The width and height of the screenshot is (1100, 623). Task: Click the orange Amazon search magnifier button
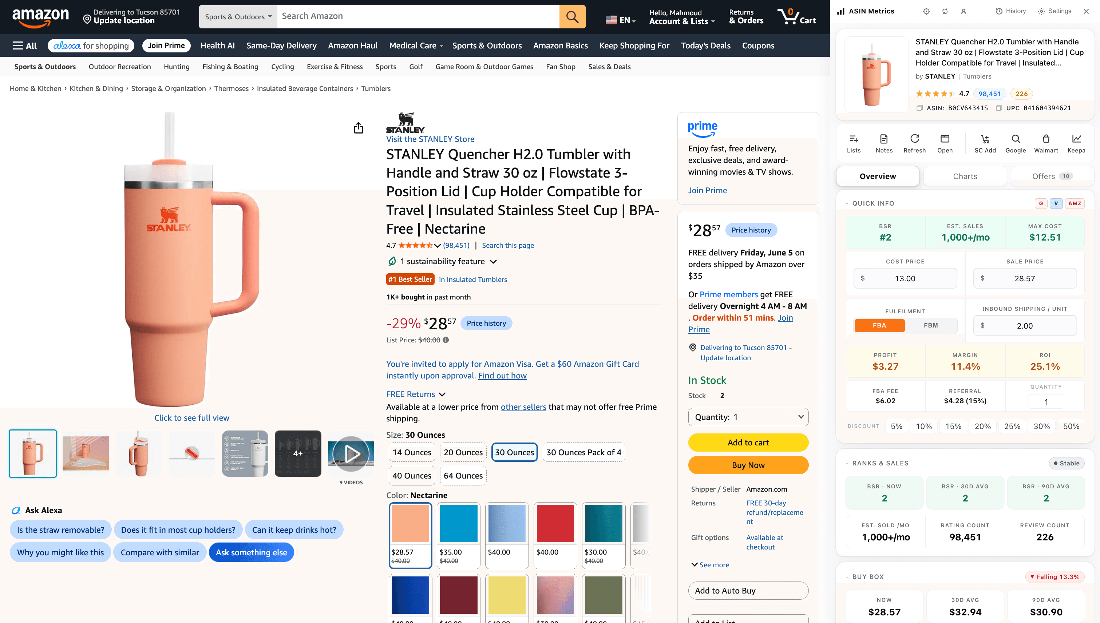(x=572, y=17)
